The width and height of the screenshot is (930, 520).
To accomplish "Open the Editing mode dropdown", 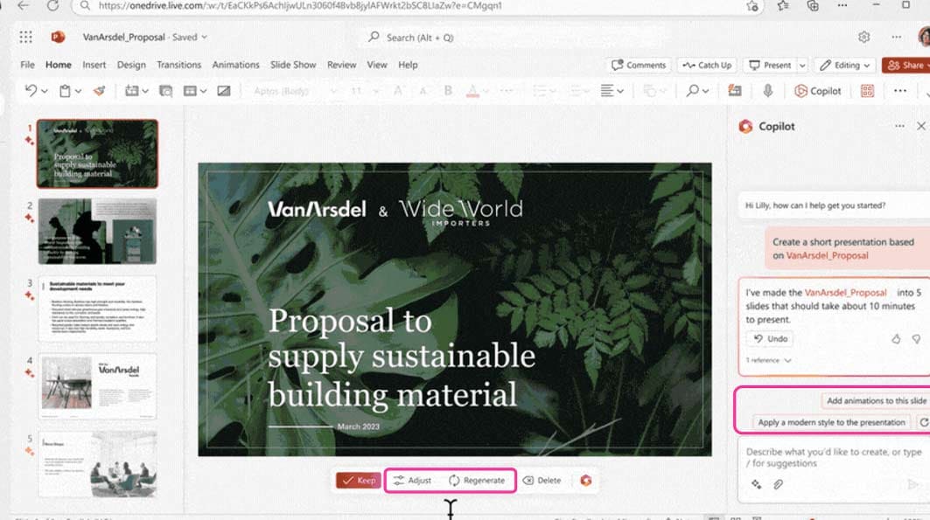I will 845,66.
